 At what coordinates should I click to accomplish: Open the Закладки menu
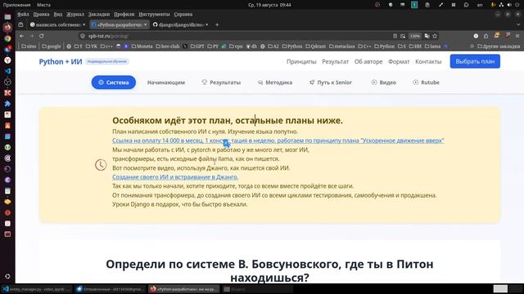pyautogui.click(x=99, y=15)
